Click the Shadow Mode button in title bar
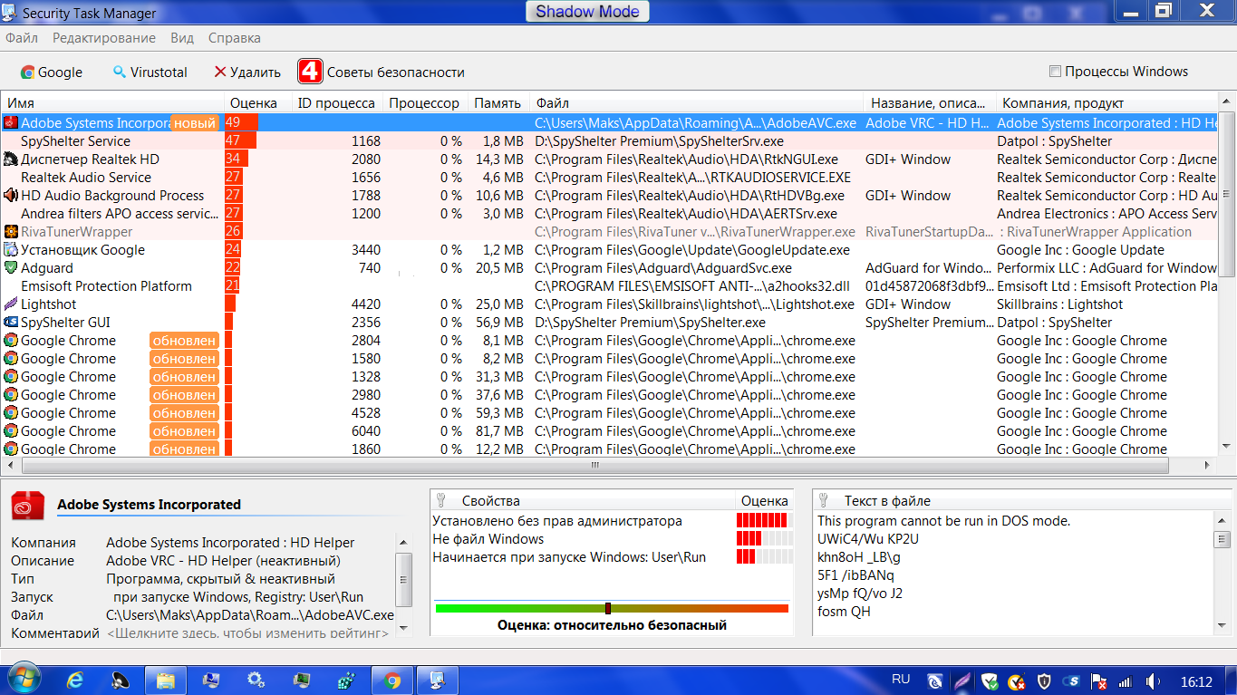The height and width of the screenshot is (695, 1237). click(587, 12)
